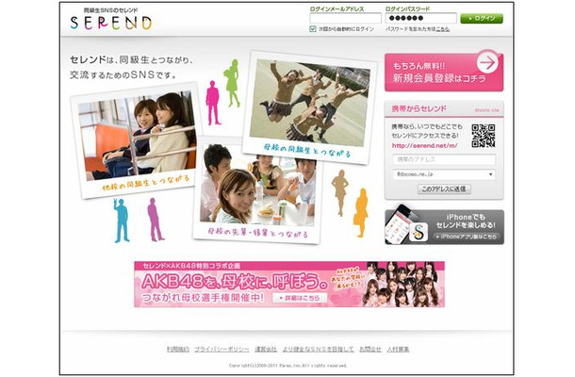Click the mobile address input field
575x377 pixels.
tap(444, 159)
